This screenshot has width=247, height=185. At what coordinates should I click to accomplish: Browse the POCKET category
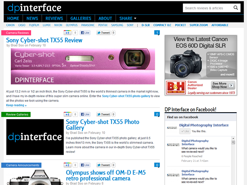pyautogui.click(x=180, y=25)
